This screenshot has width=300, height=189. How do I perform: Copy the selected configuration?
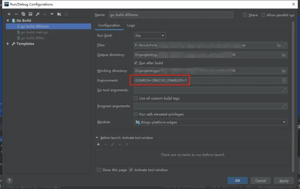pos(23,14)
